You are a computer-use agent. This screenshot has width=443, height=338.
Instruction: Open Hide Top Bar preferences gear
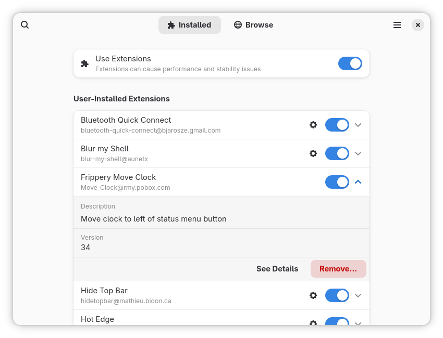313,295
